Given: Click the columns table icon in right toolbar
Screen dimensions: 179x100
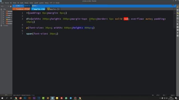Looking at the screenshot, I should click(x=178, y=30).
